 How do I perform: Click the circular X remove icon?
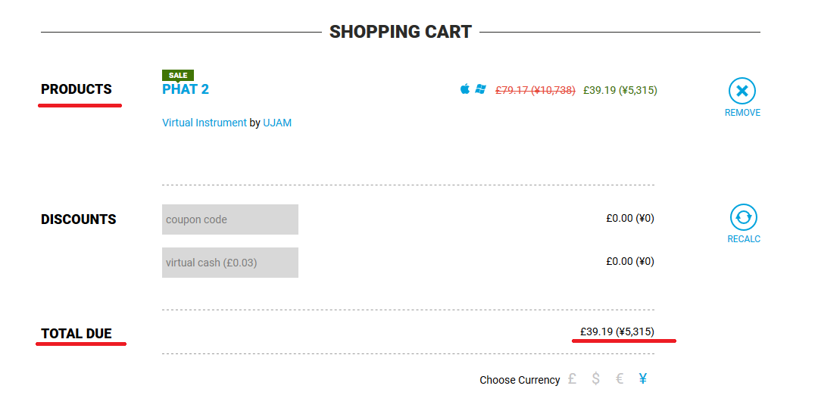(x=742, y=92)
